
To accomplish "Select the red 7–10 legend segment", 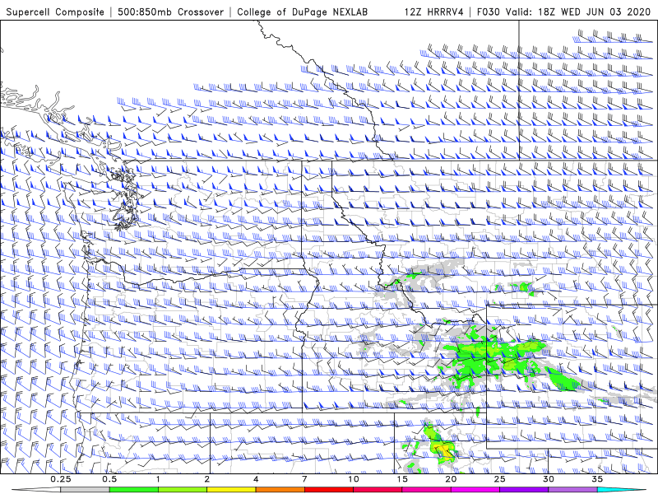I will pyautogui.click(x=329, y=490).
